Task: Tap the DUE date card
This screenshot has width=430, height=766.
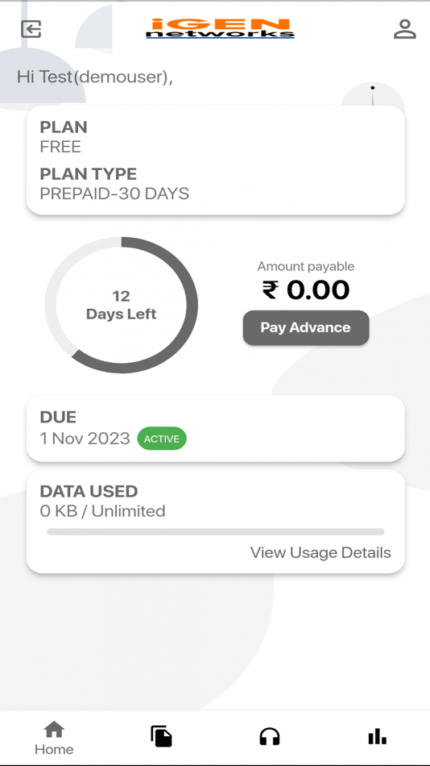Action: [x=215, y=428]
